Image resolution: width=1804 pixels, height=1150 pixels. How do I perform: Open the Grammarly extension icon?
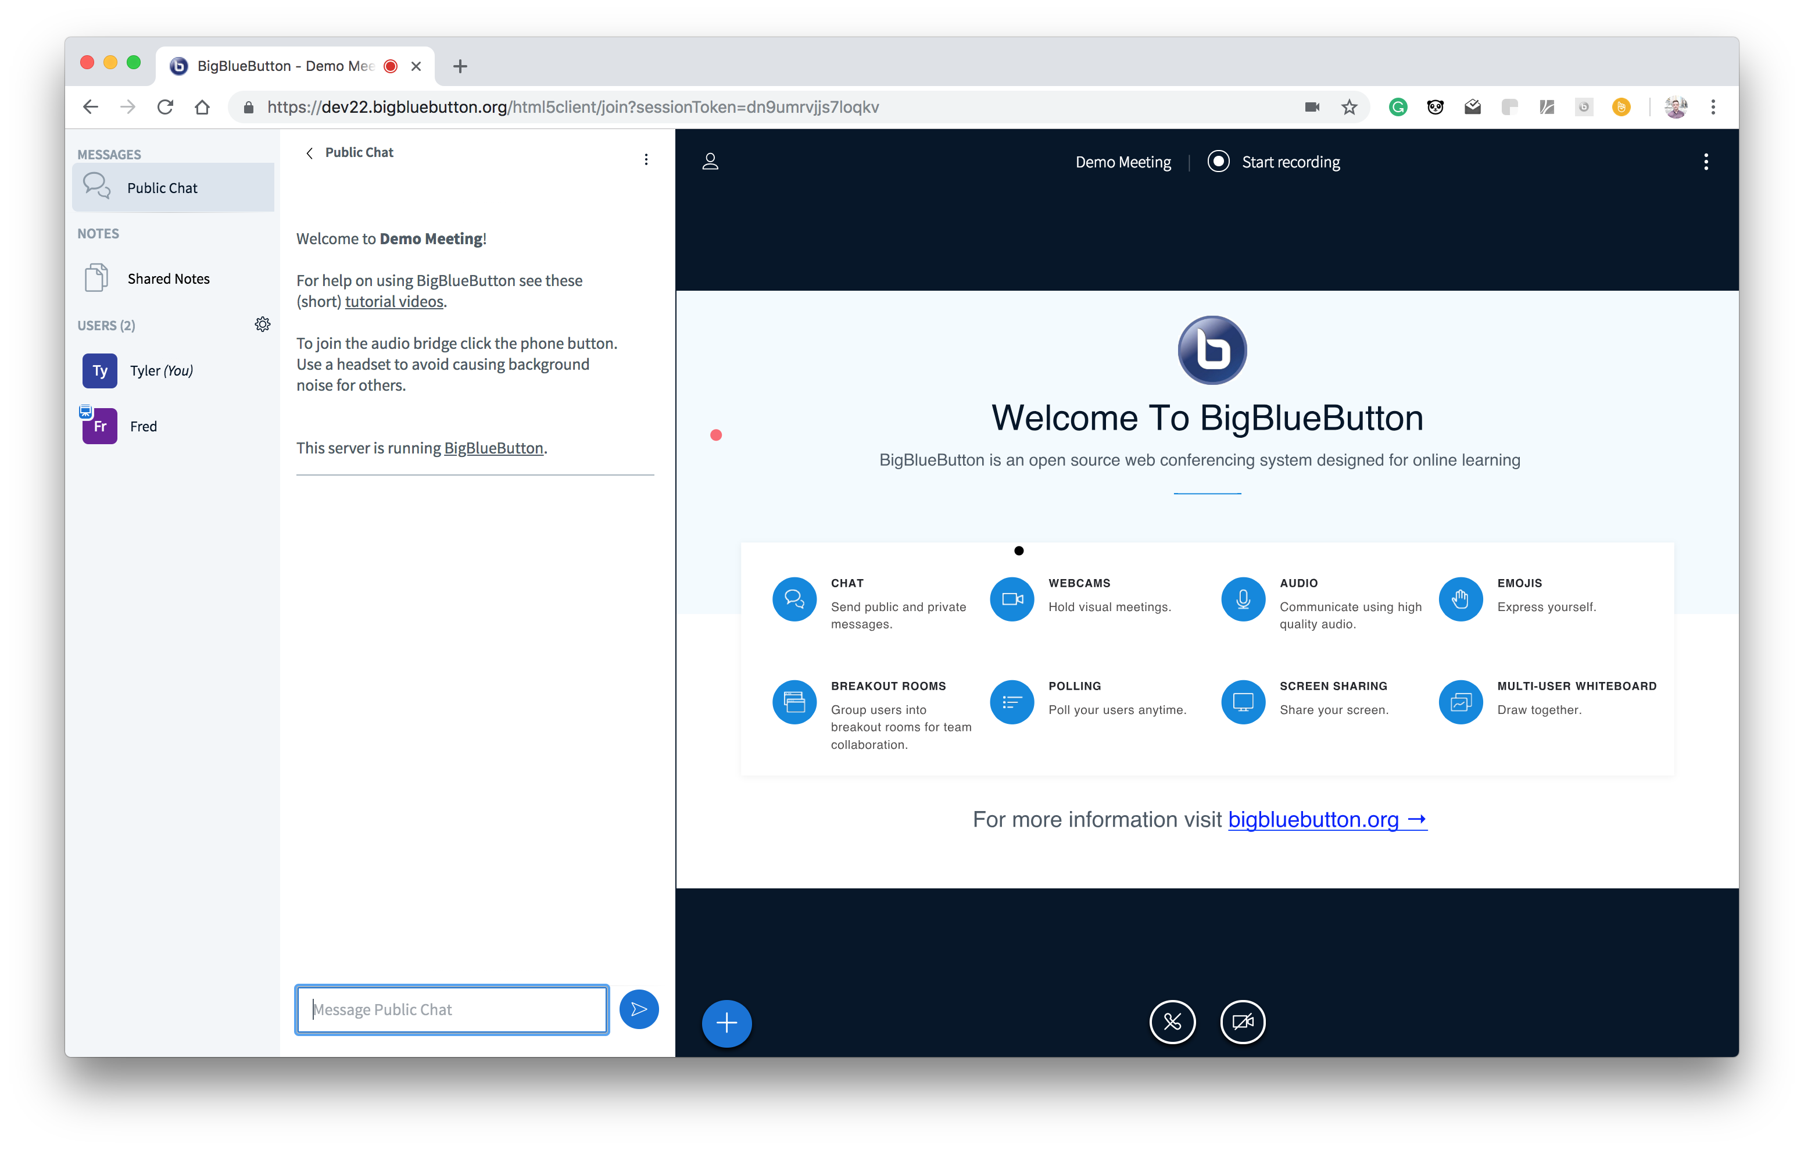[x=1397, y=106]
